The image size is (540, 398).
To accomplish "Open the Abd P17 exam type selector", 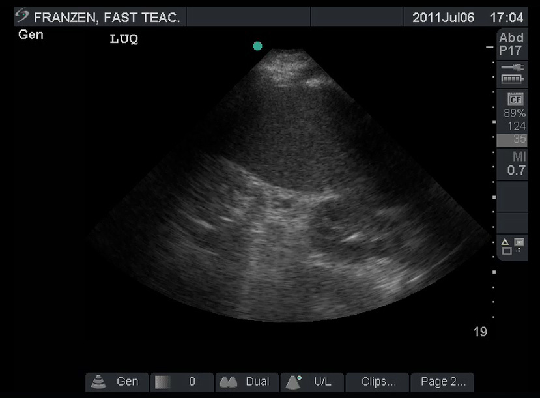I will pos(511,44).
